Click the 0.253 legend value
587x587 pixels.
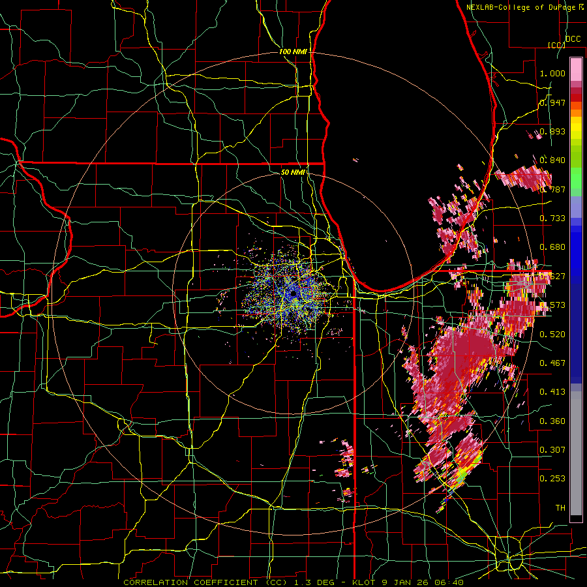pos(552,479)
